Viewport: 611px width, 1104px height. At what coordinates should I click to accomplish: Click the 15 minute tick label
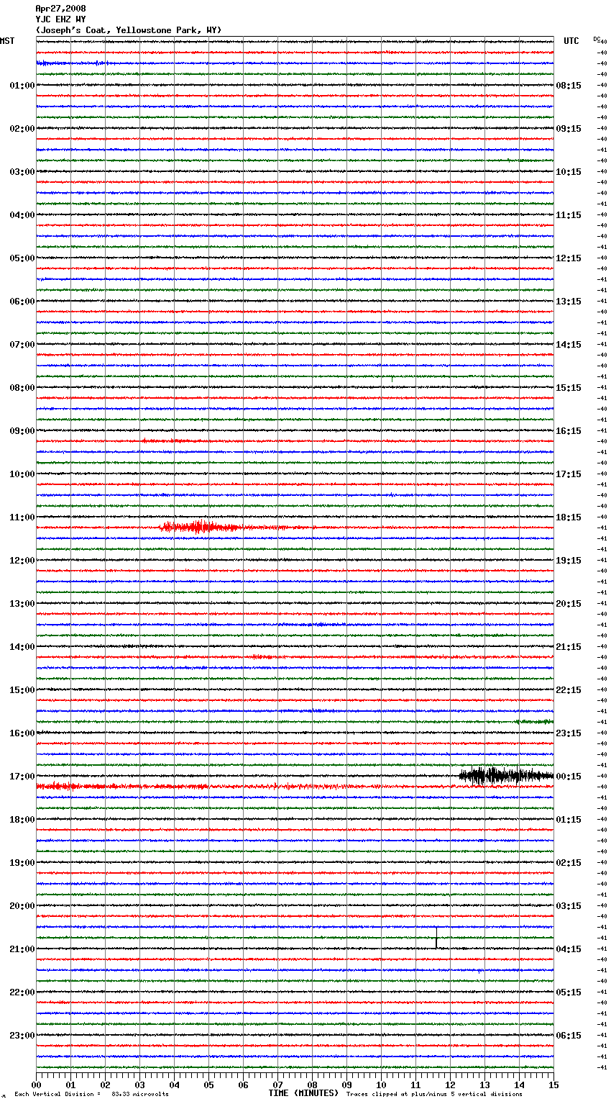click(553, 1085)
